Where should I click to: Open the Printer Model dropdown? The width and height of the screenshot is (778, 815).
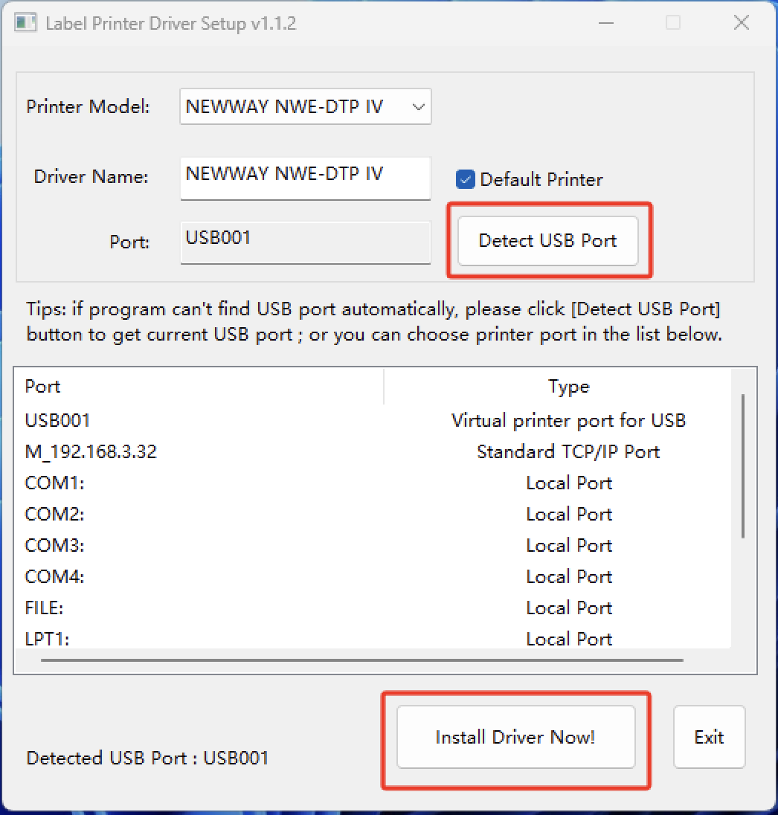click(x=305, y=106)
